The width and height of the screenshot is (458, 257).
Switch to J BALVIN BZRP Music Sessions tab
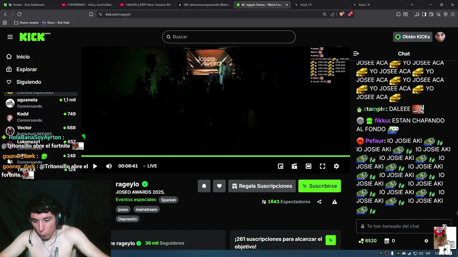pos(146,5)
